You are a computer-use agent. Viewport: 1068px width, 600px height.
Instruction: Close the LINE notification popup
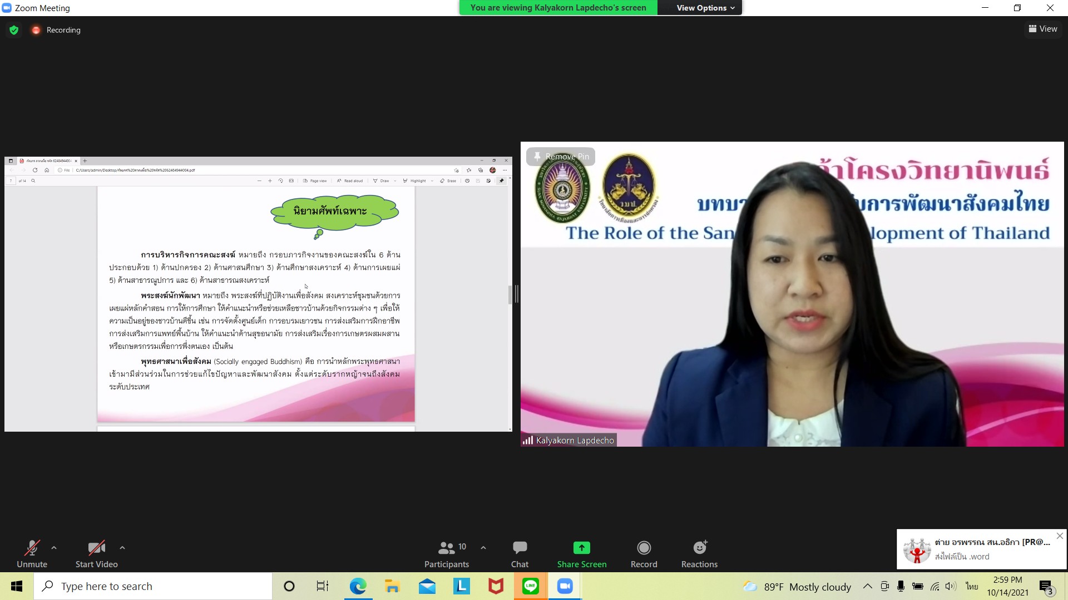(x=1060, y=536)
